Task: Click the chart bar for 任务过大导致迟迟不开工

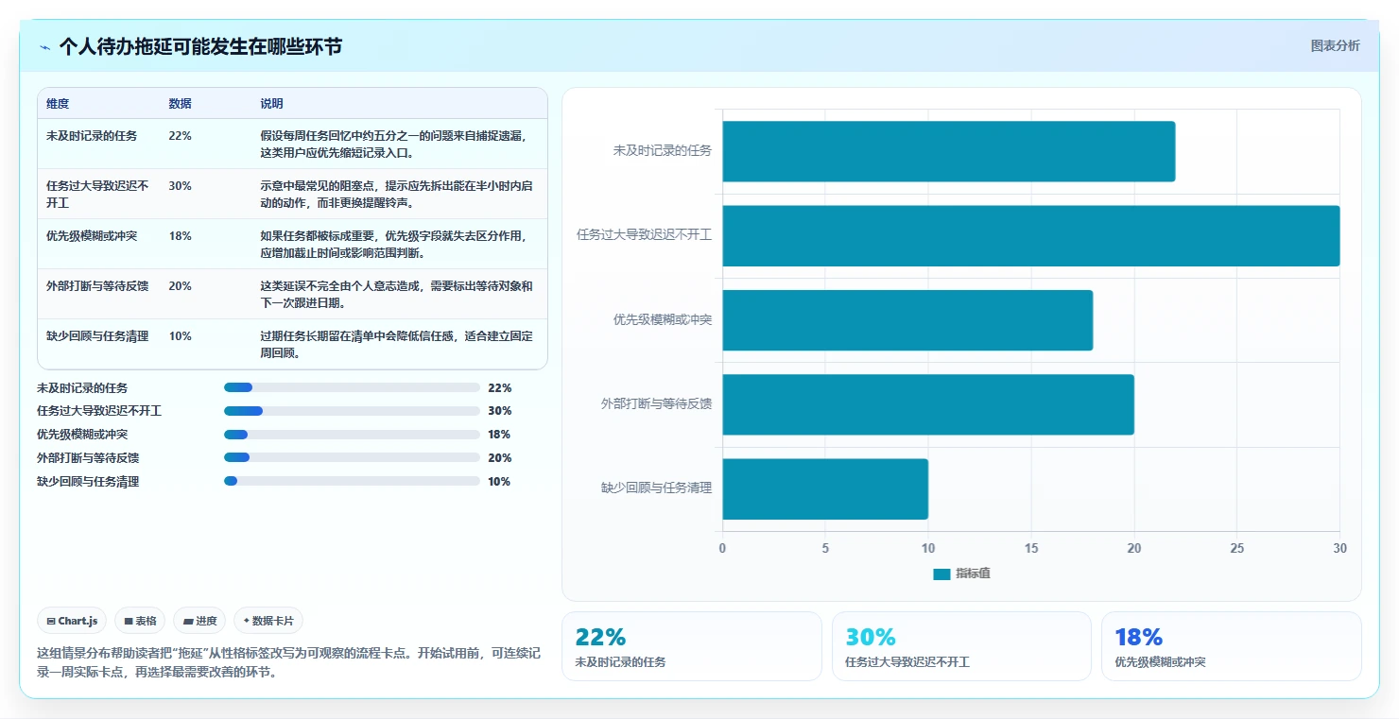Action: 1031,235
